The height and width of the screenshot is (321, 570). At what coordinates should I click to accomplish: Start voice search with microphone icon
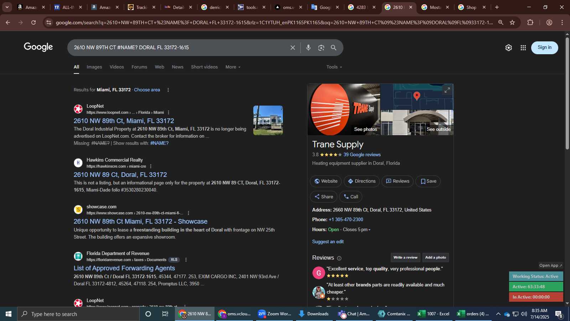[x=308, y=48]
